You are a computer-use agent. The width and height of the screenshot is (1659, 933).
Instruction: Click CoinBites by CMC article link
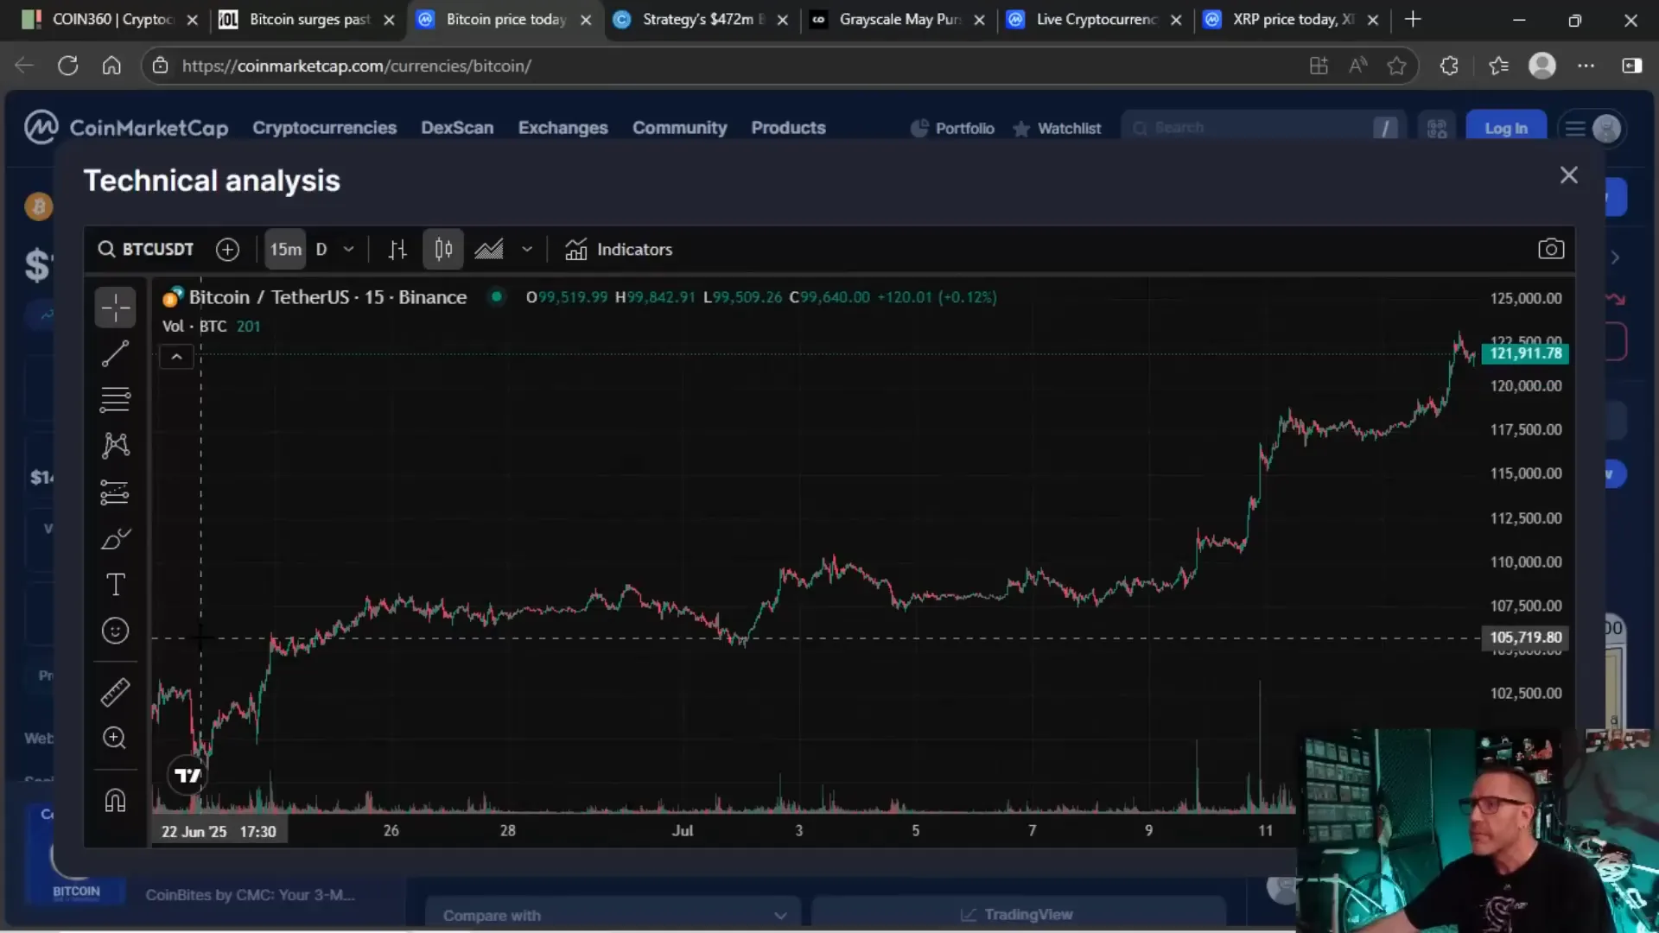pos(250,895)
